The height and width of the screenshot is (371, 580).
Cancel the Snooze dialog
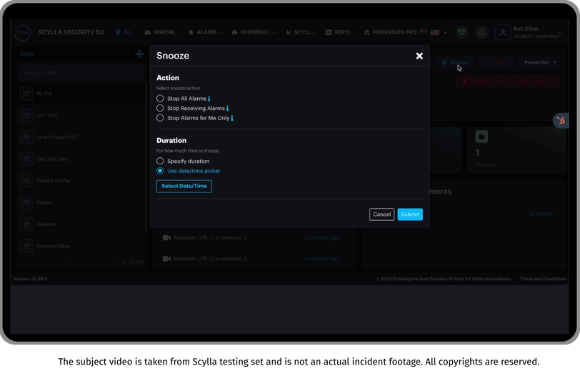click(x=381, y=214)
